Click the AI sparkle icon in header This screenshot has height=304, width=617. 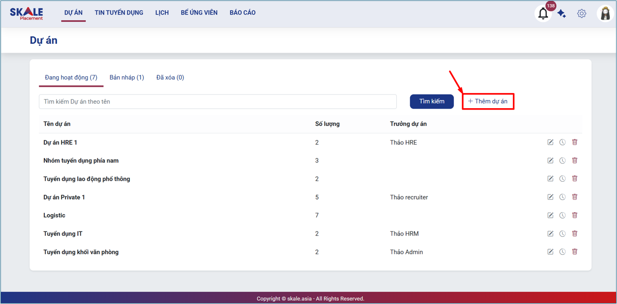pos(562,14)
